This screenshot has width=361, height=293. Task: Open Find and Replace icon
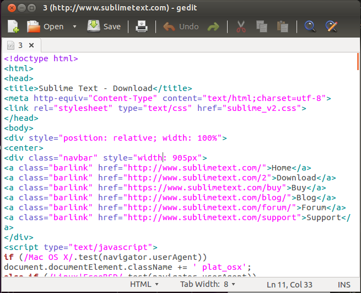pyautogui.click(x=332, y=26)
